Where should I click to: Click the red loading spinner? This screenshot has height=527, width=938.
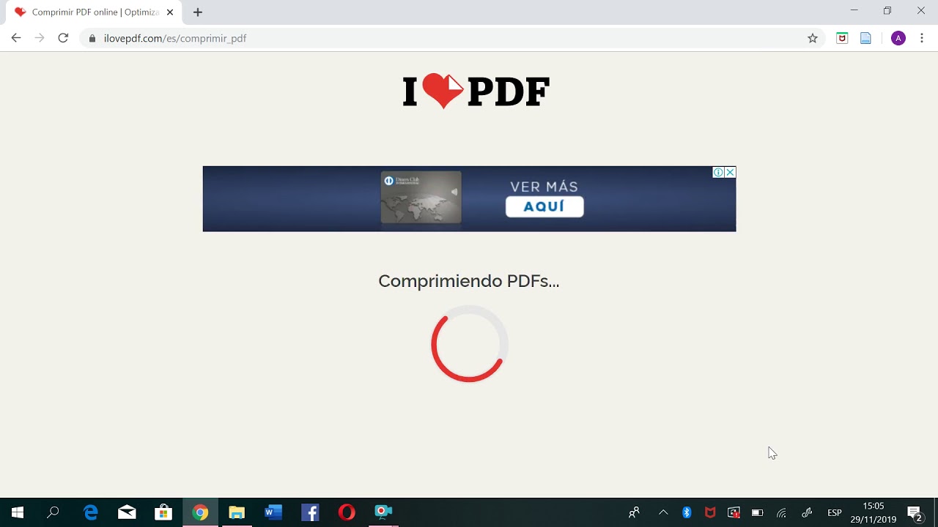469,343
